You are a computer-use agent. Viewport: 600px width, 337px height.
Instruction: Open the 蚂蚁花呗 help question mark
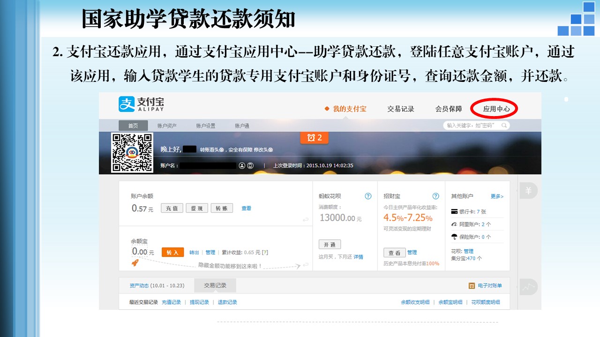[x=368, y=196]
